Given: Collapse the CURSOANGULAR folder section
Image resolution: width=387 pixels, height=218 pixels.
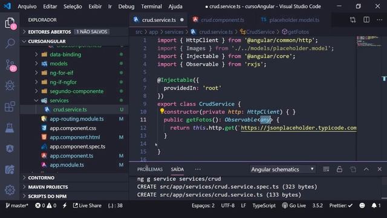Looking at the screenshot, I should tap(74, 41).
